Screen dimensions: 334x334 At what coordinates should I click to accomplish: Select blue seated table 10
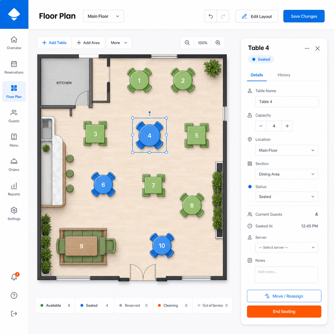tap(162, 245)
